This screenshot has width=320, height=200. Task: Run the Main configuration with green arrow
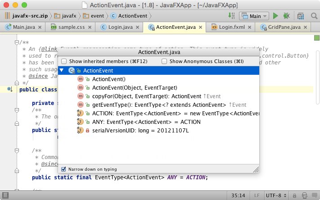(275, 16)
